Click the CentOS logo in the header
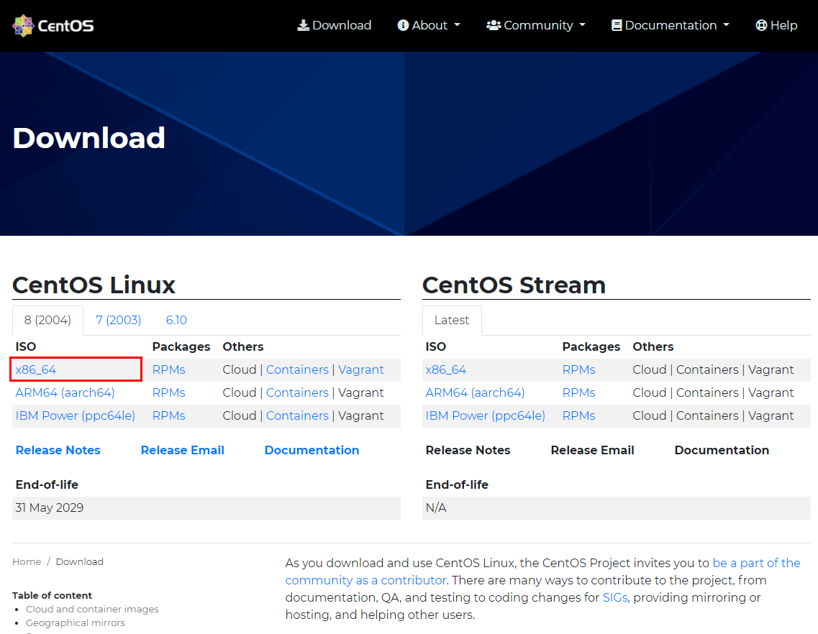Screen dimensions: 818x634 53,26
